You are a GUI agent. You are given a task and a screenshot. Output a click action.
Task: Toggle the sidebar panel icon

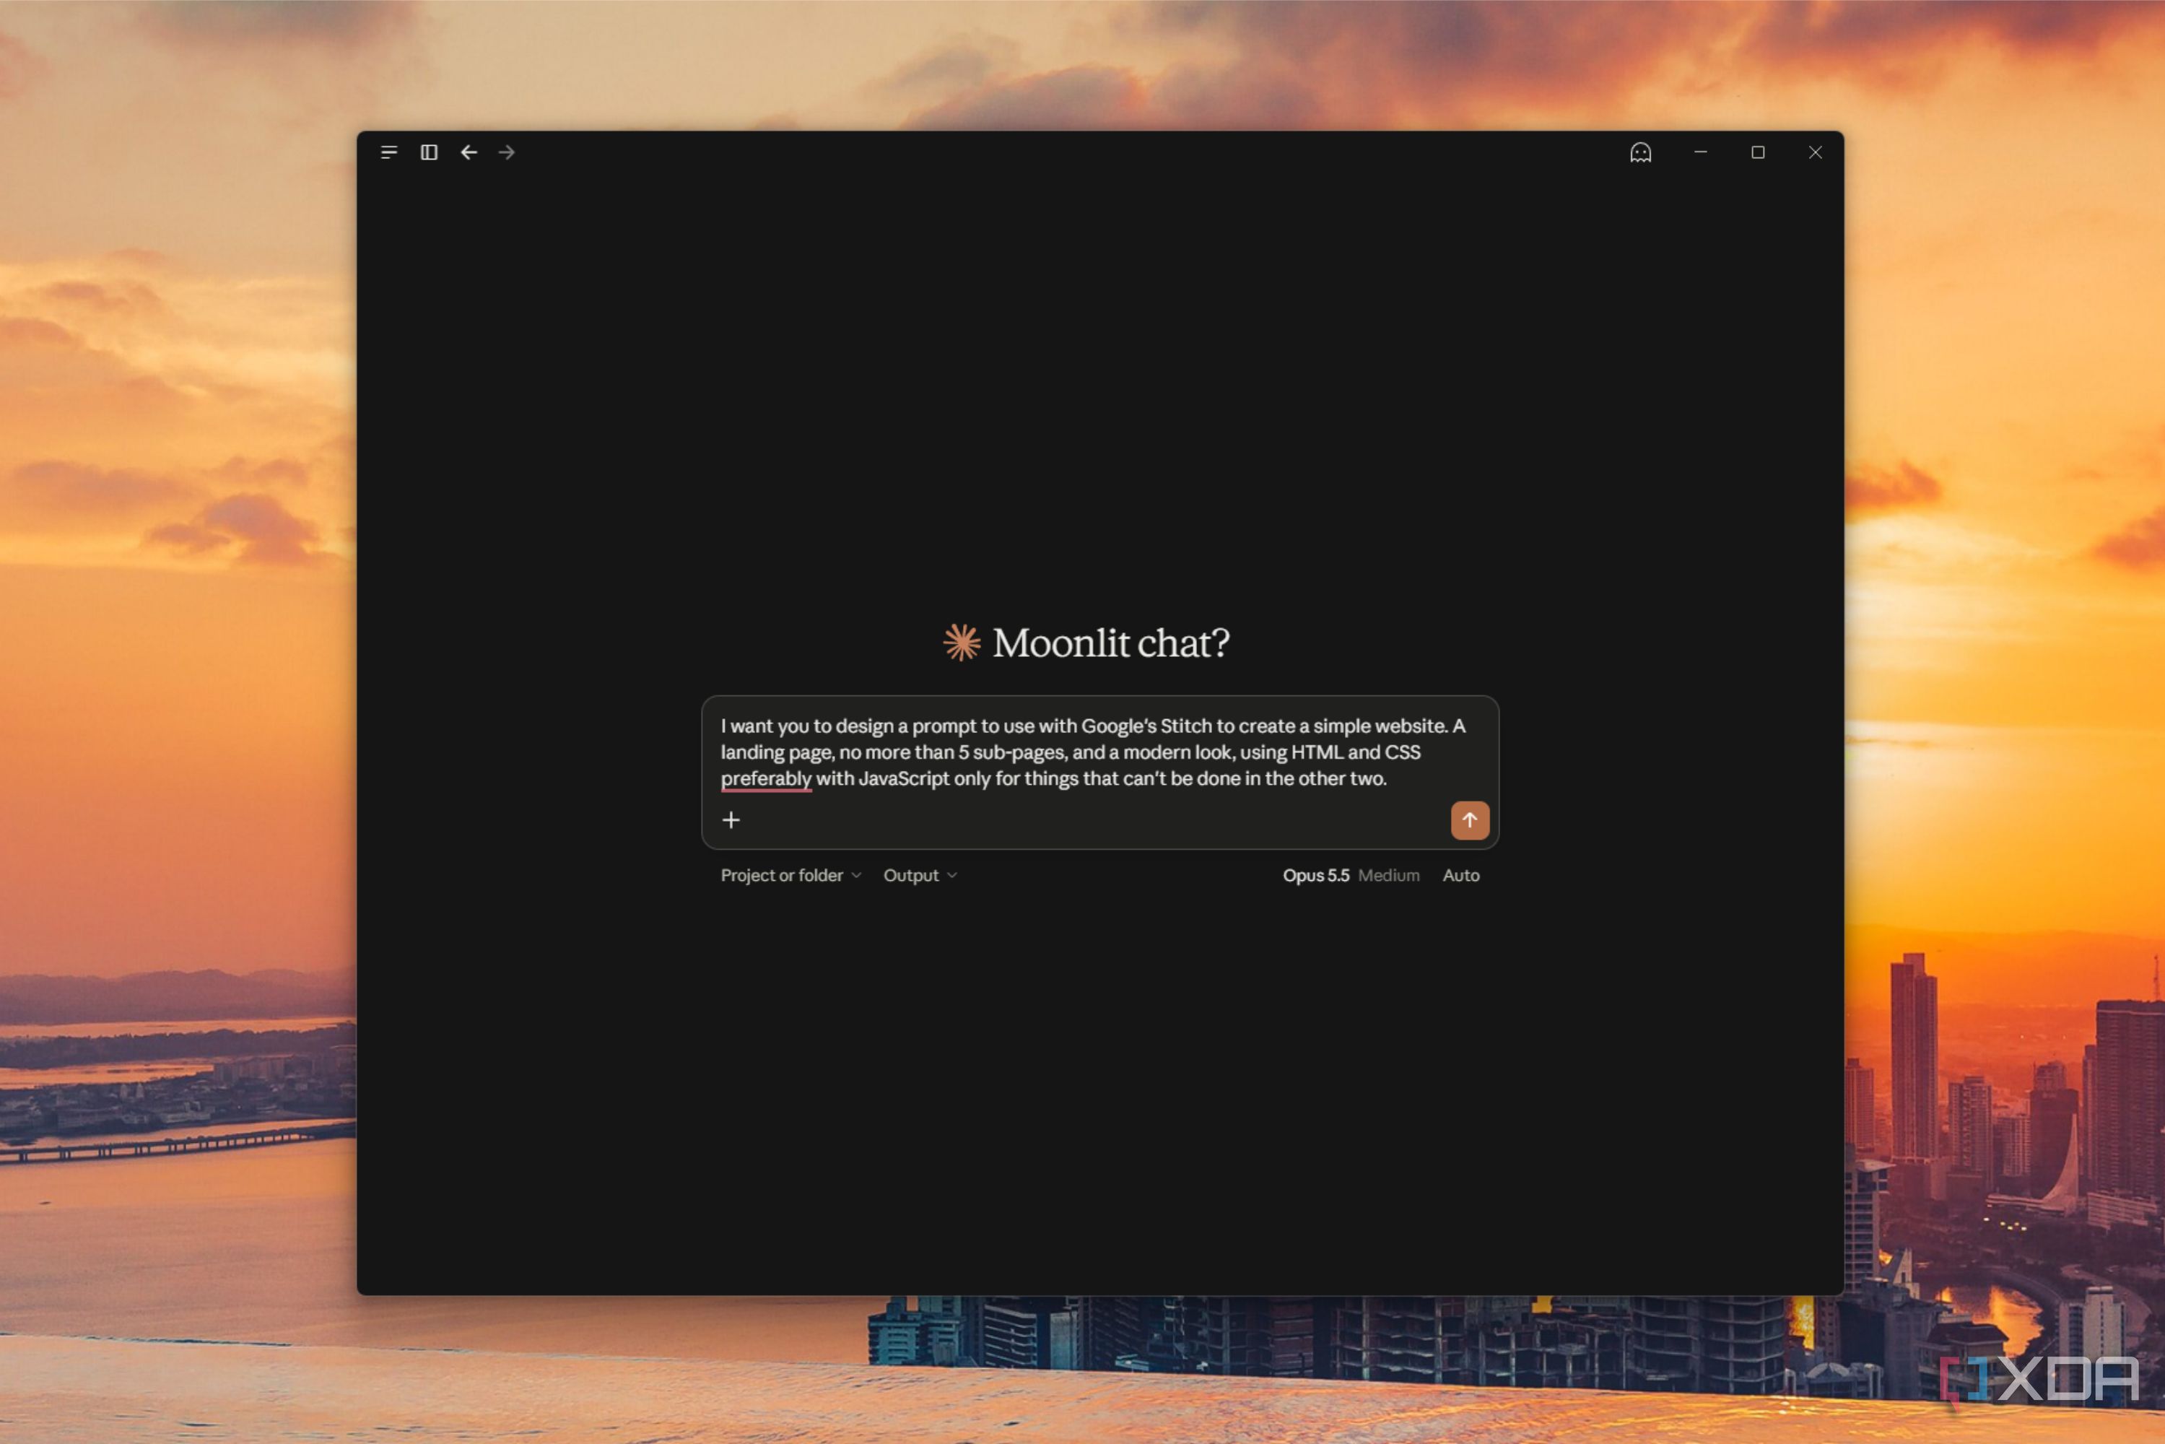[x=429, y=152]
